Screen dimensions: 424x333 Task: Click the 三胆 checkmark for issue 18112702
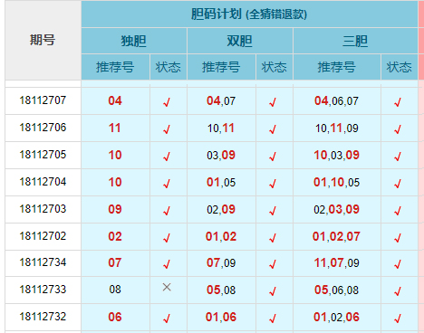tap(398, 238)
